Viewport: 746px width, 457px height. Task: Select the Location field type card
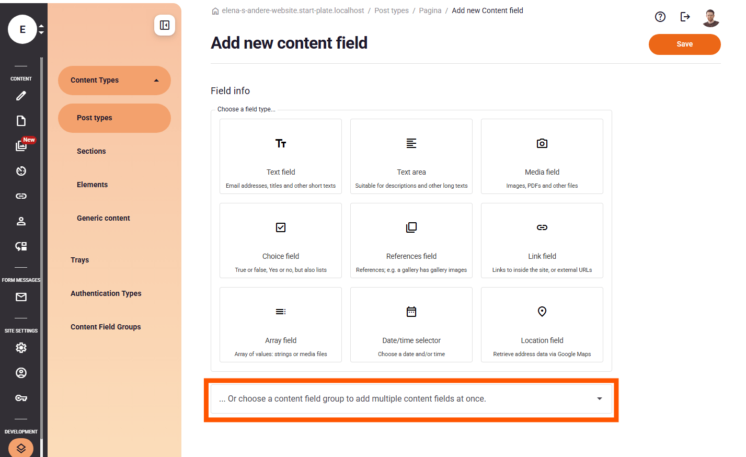(x=542, y=325)
